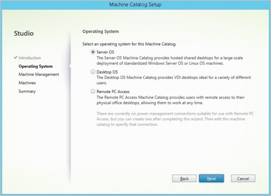
Task: Cancel the Machine Catalog Setup wizard
Action: pyautogui.click(x=243, y=178)
